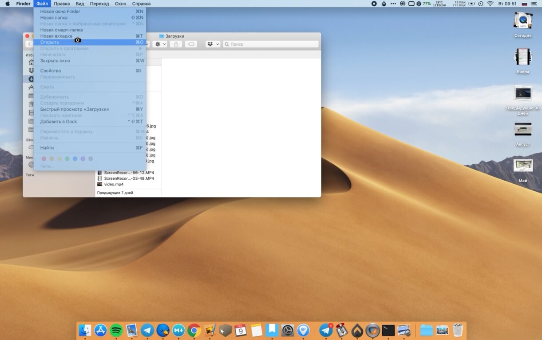This screenshot has height=340, width=542.
Task: Click "Найти" in the File menu
Action: (47, 148)
